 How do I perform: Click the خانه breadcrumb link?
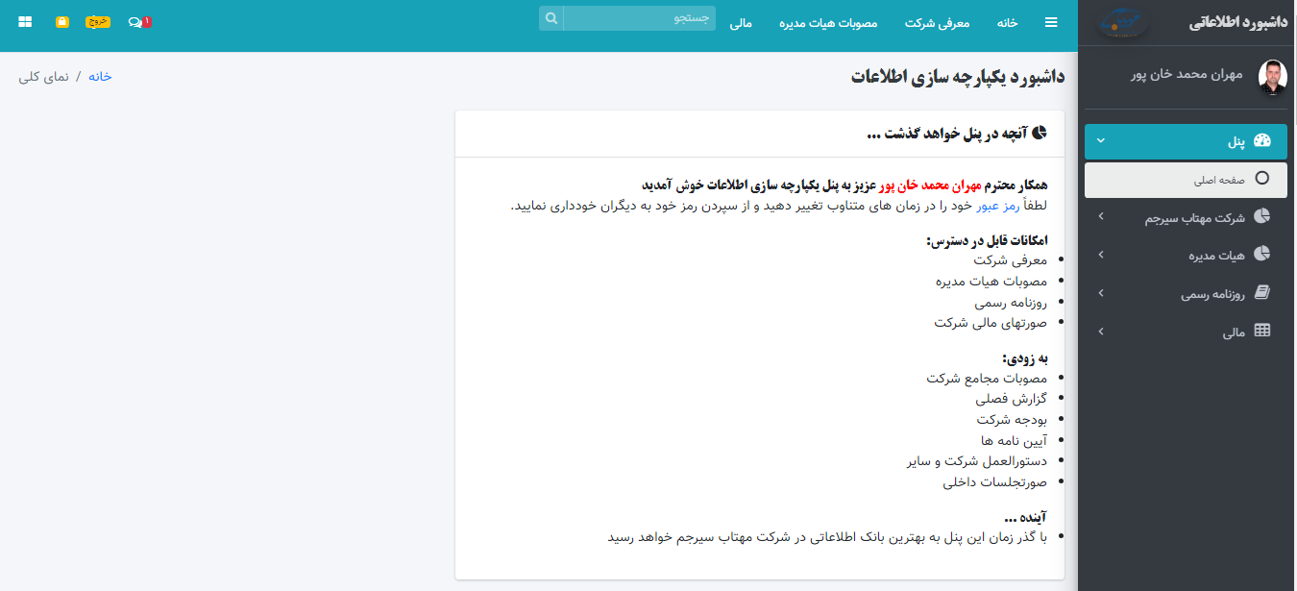100,77
